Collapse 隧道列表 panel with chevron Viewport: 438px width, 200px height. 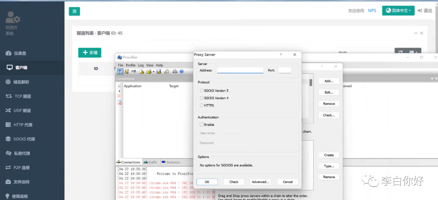(416, 33)
